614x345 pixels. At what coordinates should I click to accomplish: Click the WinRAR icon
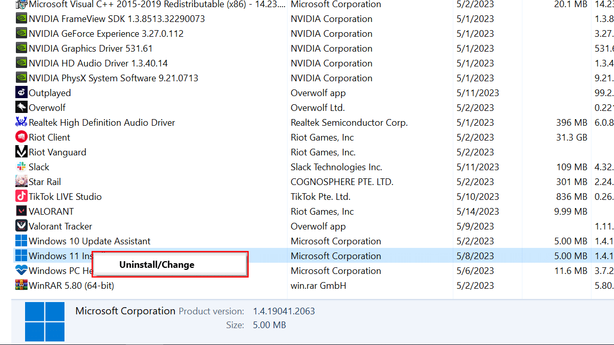[21, 286]
